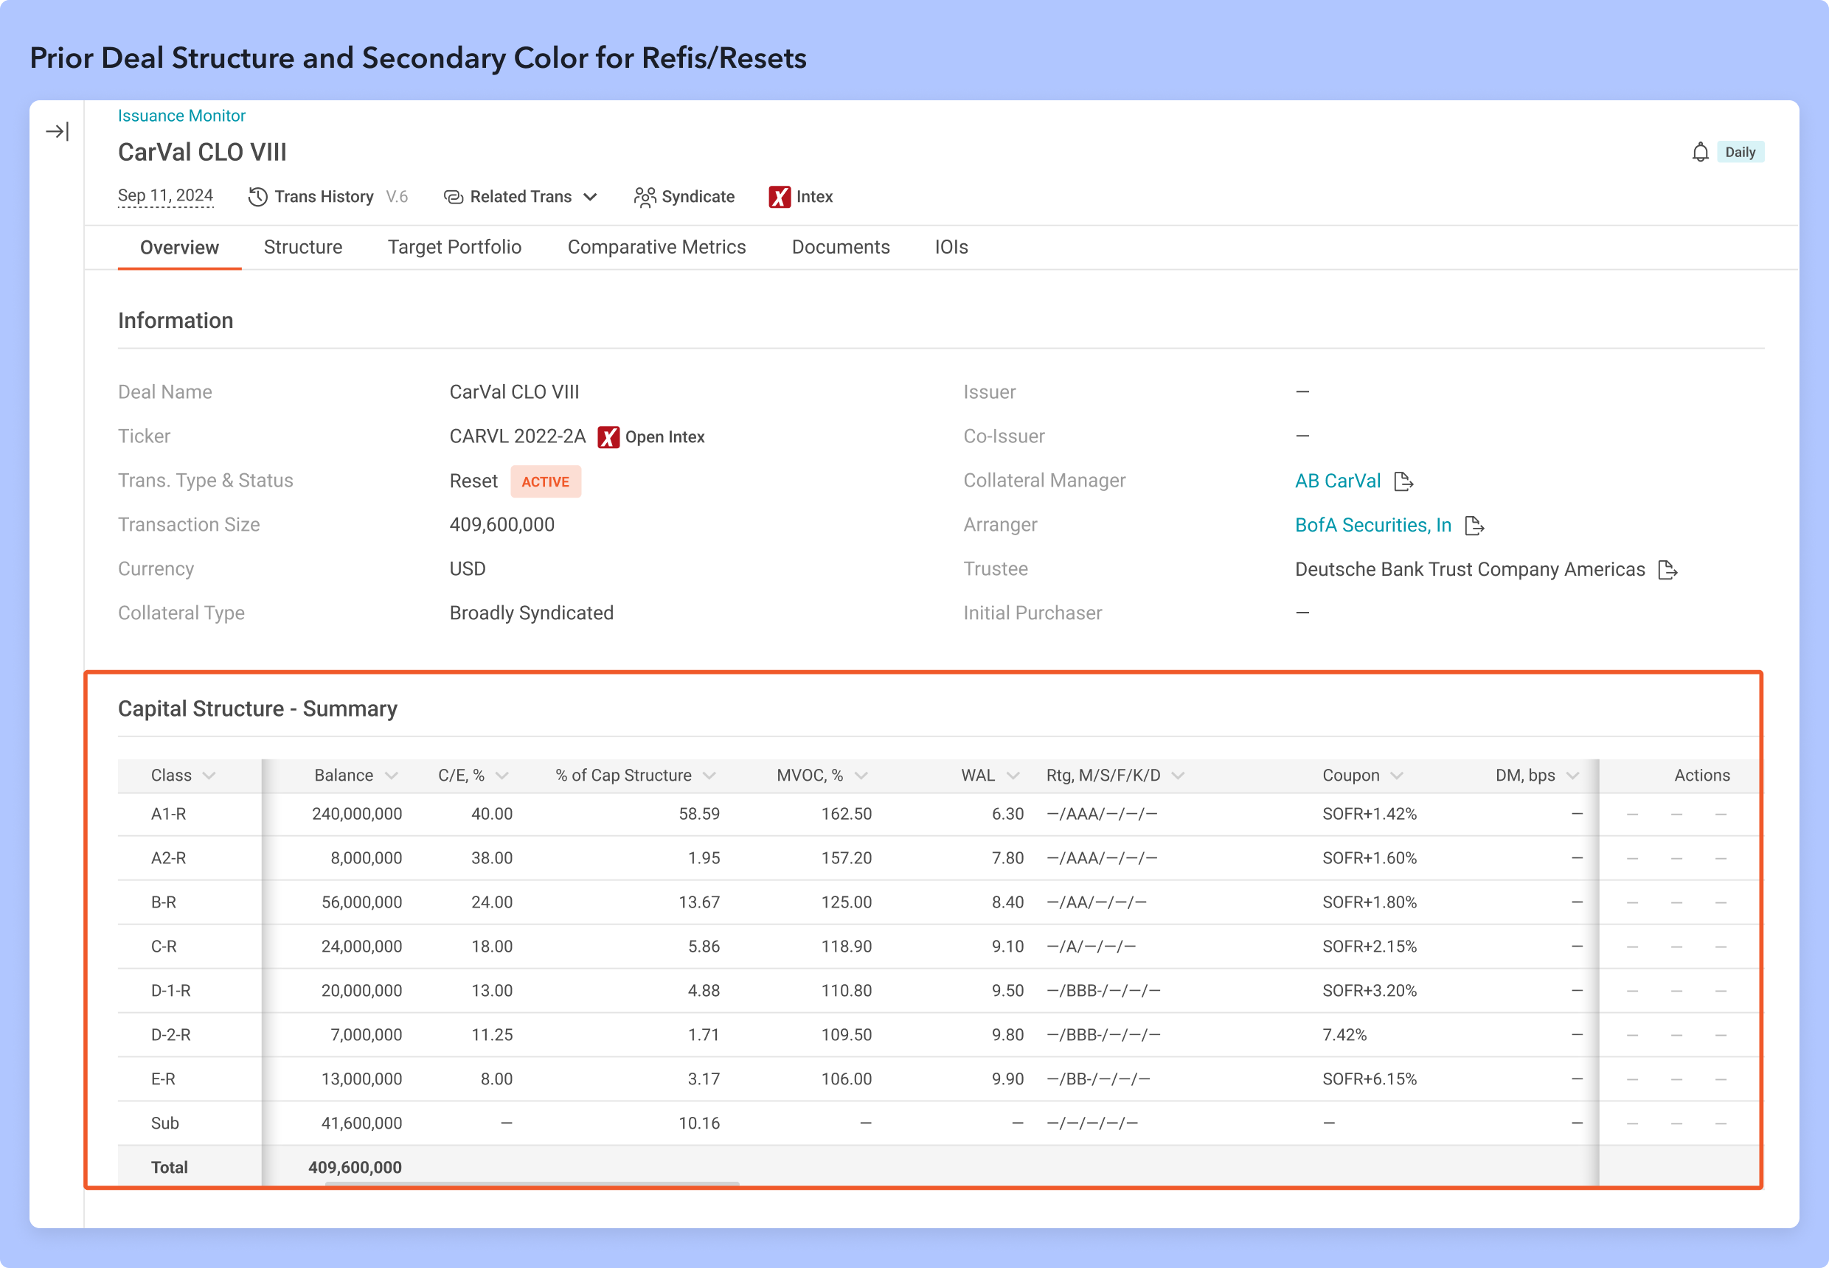Click export icon next to BofA Securities
Image resolution: width=1829 pixels, height=1268 pixels.
point(1473,525)
